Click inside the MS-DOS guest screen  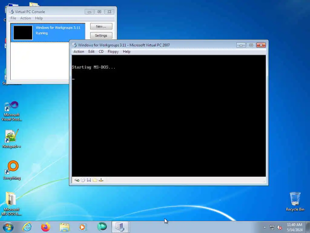click(x=169, y=116)
